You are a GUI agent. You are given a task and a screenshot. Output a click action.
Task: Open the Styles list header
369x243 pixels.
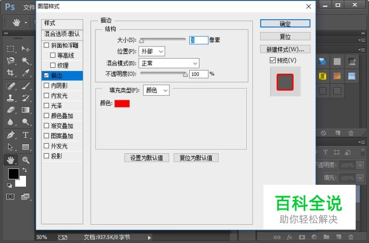[62, 24]
